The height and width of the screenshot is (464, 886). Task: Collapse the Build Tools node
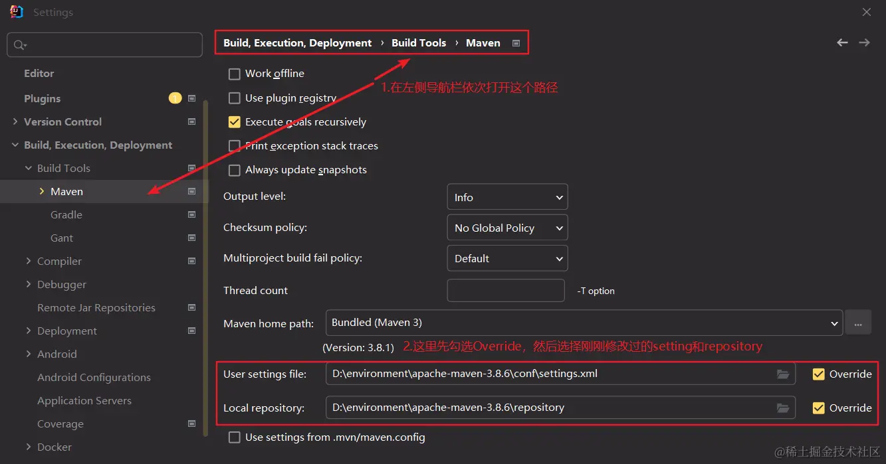pos(29,168)
